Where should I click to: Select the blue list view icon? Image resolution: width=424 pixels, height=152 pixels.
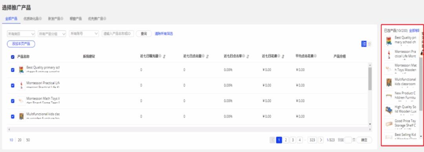tap(364, 44)
